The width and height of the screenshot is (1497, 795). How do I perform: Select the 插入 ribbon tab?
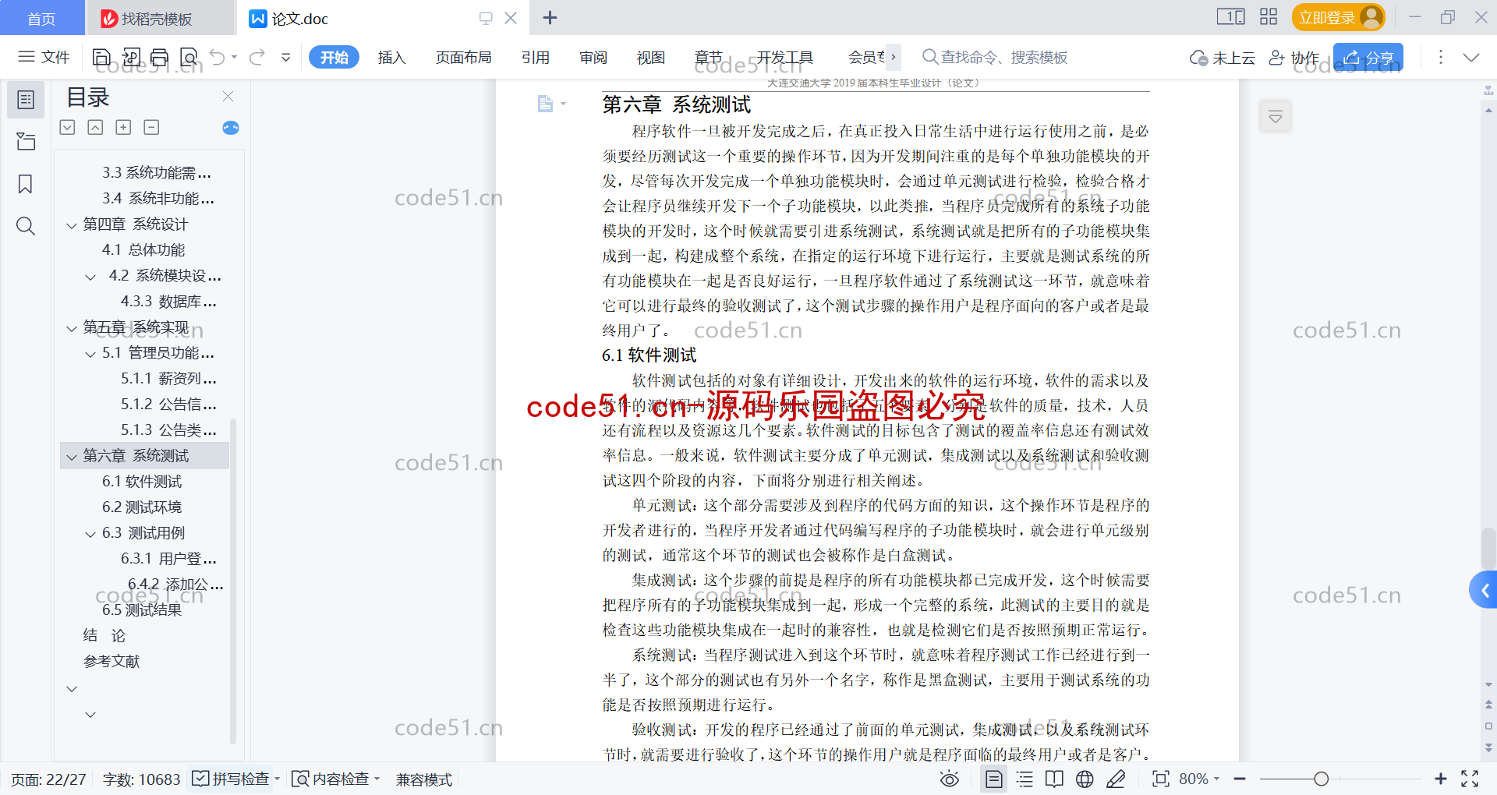tap(391, 57)
